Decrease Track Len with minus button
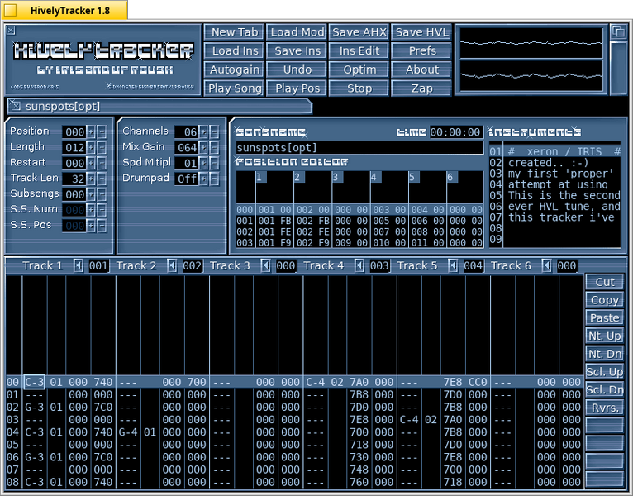The height and width of the screenshot is (496, 633). [102, 179]
